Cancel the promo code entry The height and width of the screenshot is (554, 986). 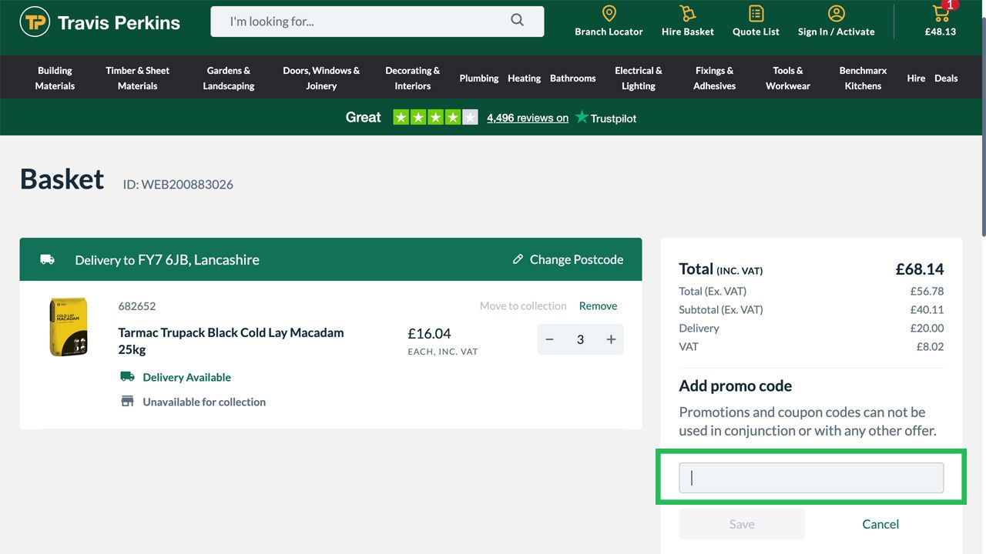click(880, 524)
